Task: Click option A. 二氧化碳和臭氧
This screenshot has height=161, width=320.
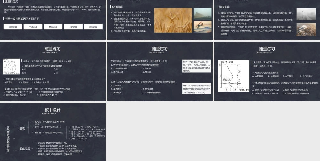Action: 119,68
